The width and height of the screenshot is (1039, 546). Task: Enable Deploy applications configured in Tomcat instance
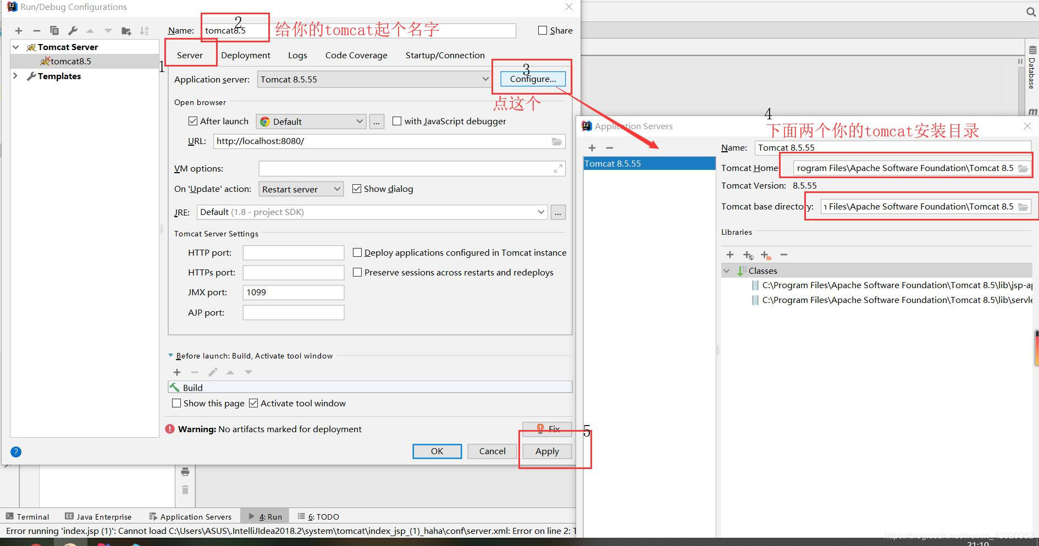coord(357,252)
